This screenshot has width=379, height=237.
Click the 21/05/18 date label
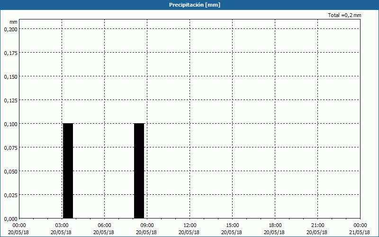pos(360,232)
